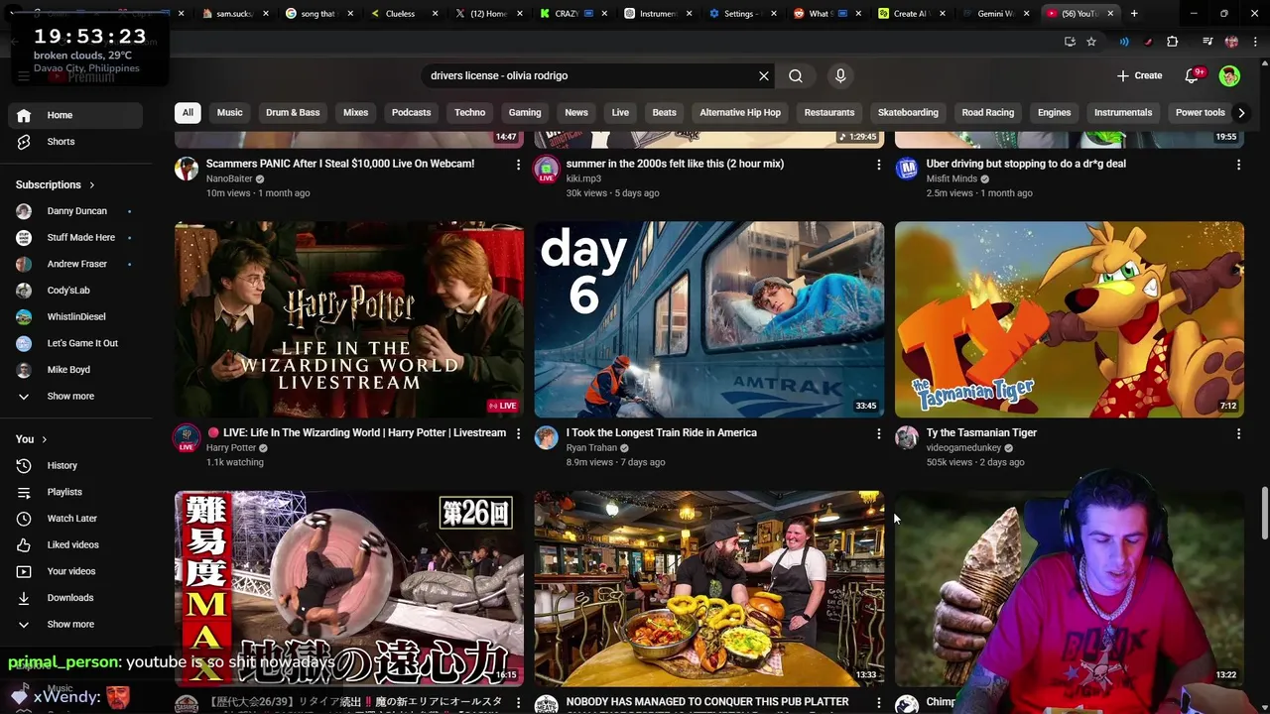Select the Skateboarding chip
Image resolution: width=1270 pixels, height=714 pixels.
coord(908,112)
